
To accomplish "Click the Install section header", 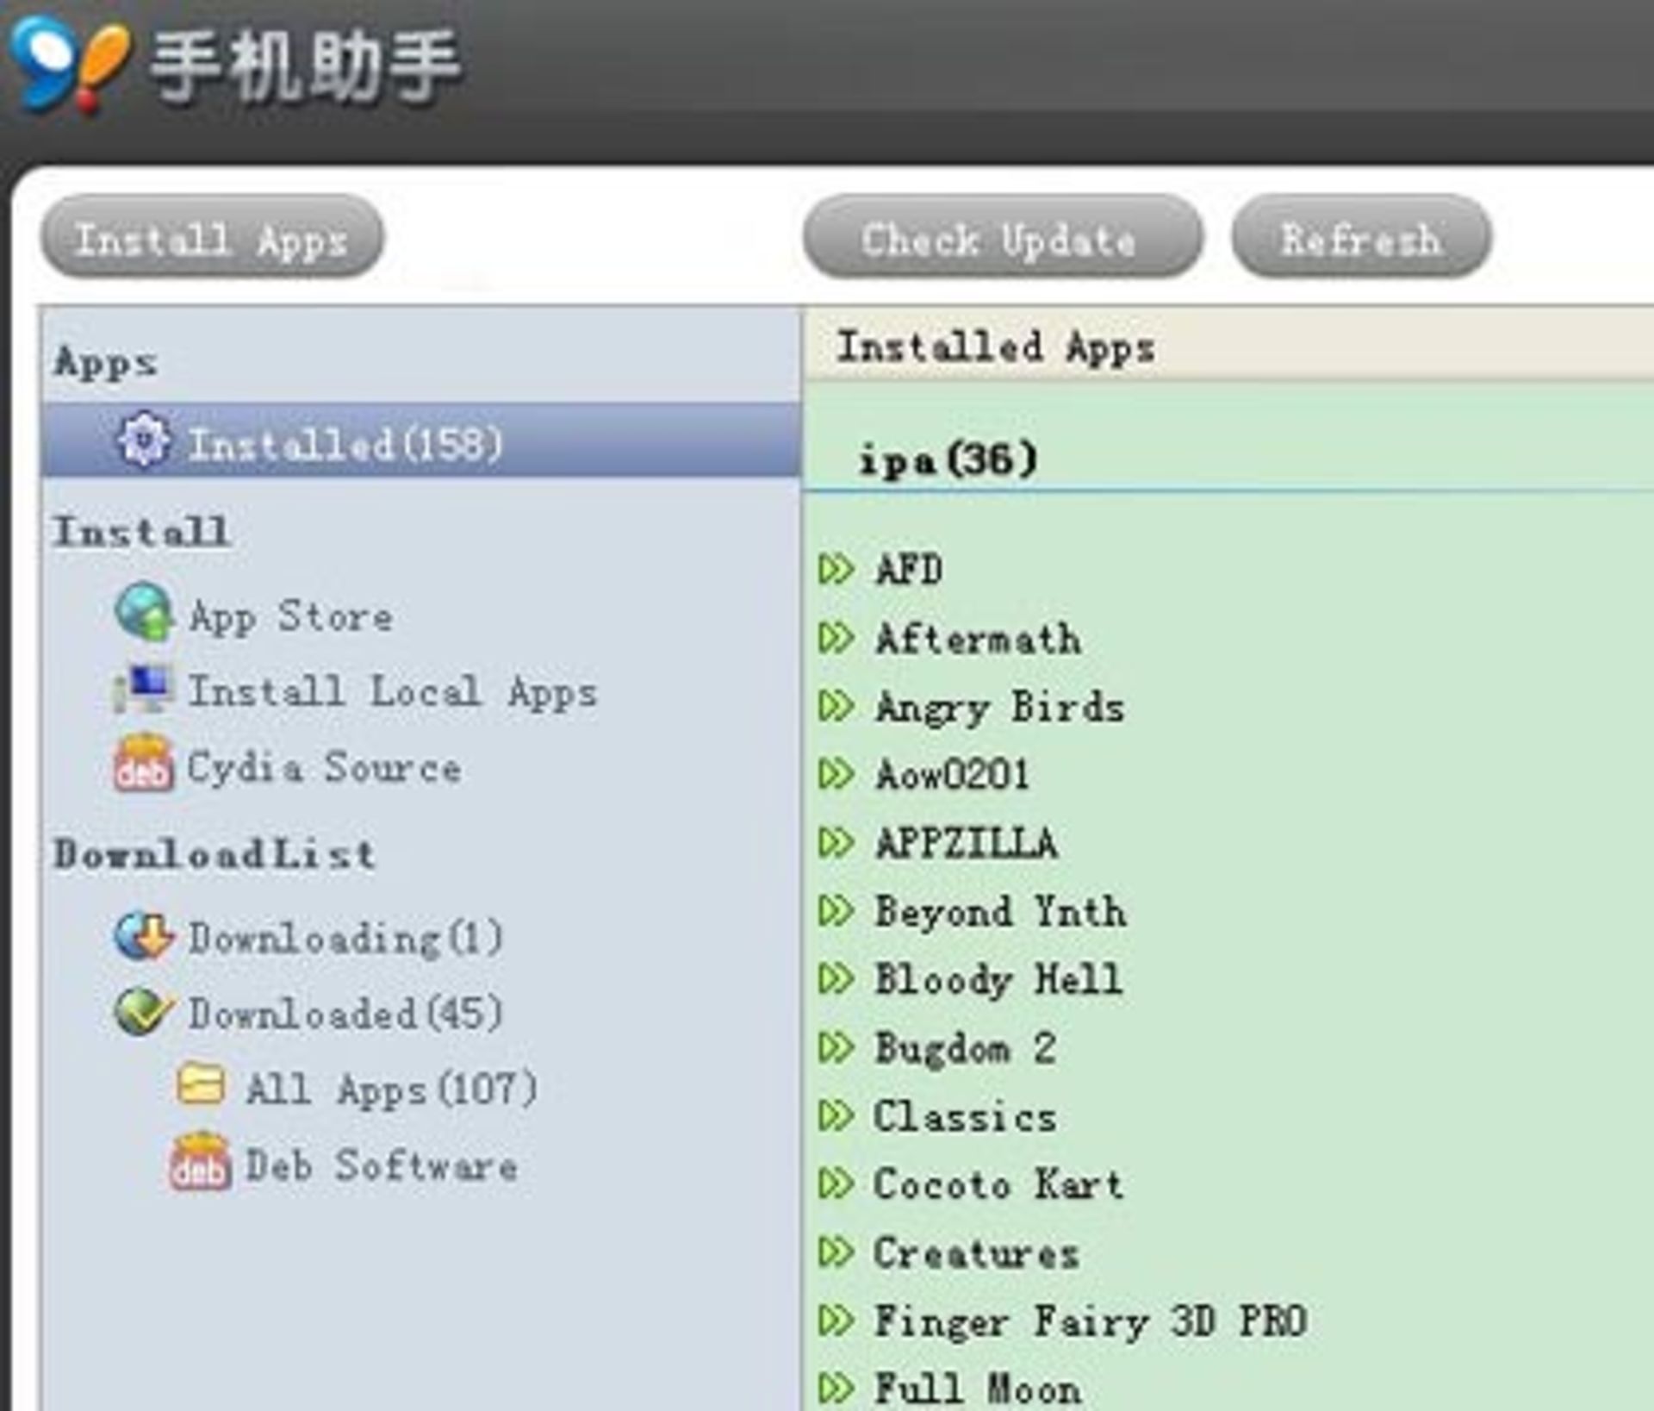I will pyautogui.click(x=142, y=531).
